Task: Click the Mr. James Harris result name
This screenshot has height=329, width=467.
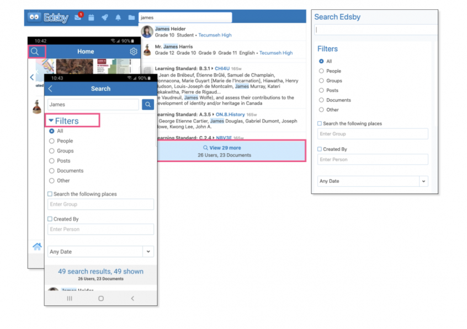Action: 174,47
